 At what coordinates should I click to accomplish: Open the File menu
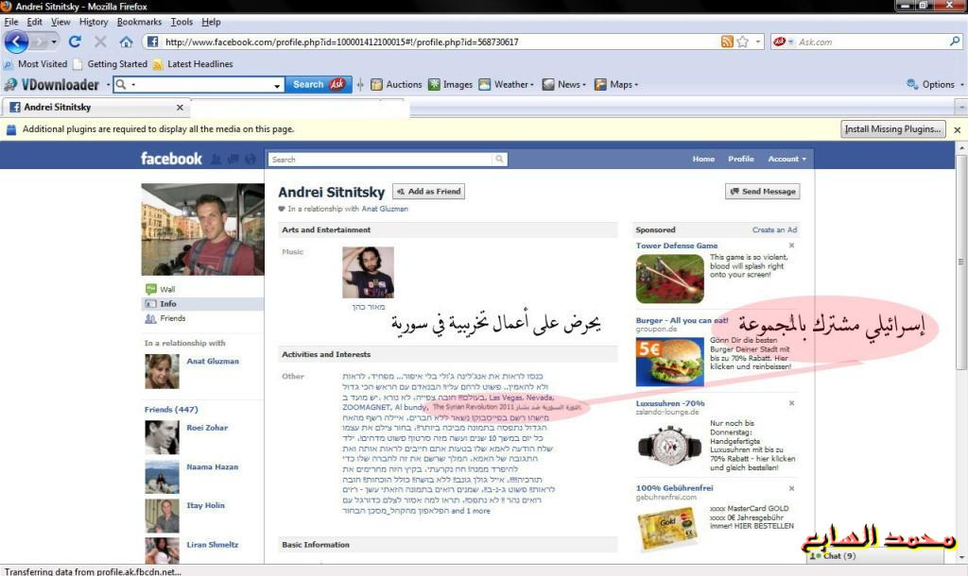tap(11, 22)
